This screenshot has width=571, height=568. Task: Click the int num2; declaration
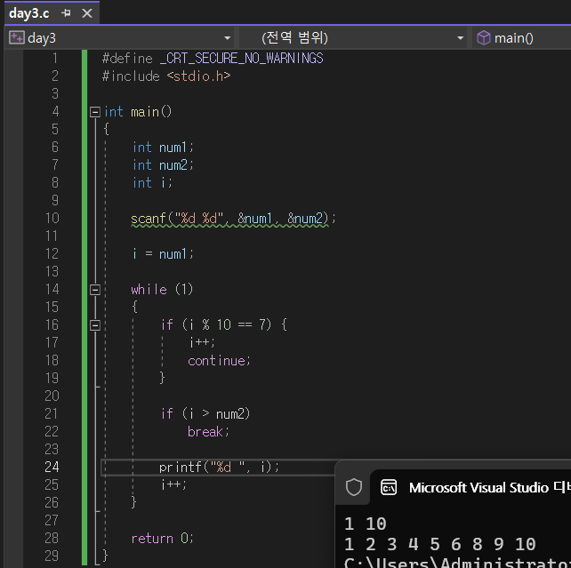coord(163,165)
